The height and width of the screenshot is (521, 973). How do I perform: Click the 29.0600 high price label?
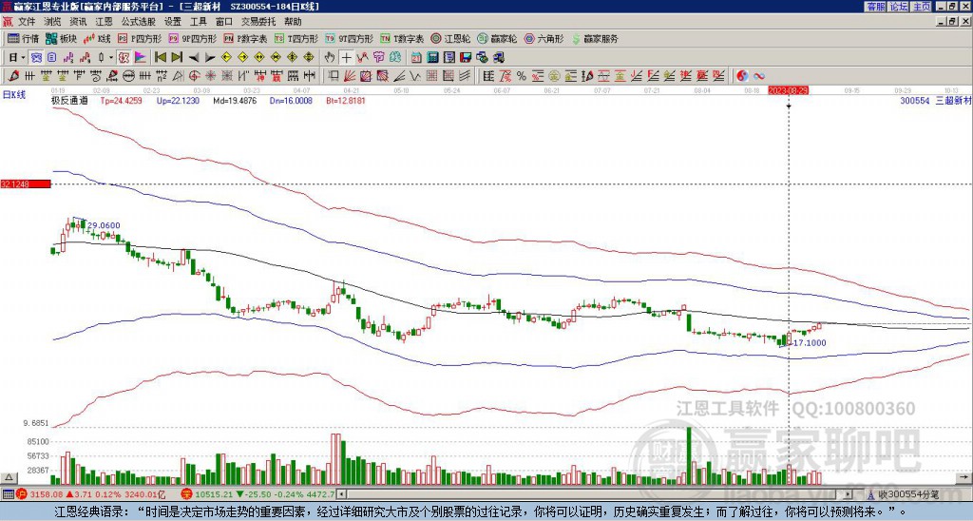(104, 225)
